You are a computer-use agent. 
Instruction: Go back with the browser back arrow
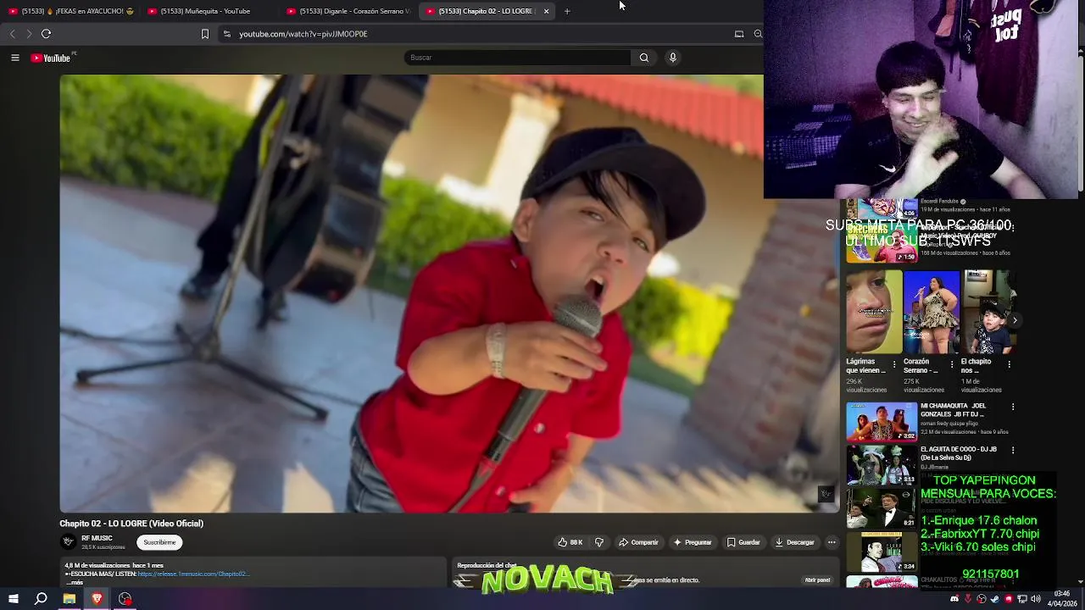12,34
